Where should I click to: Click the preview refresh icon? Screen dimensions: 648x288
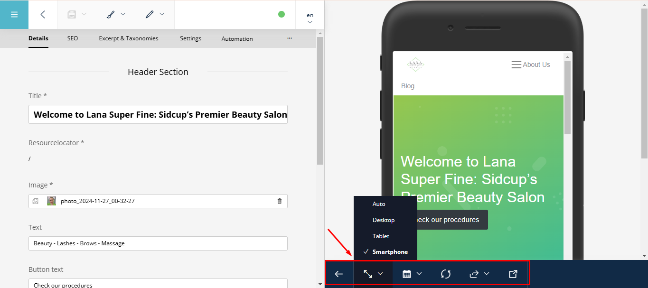(x=445, y=274)
